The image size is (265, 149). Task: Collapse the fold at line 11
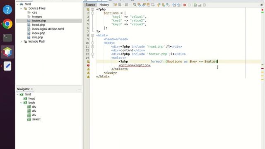point(93,47)
